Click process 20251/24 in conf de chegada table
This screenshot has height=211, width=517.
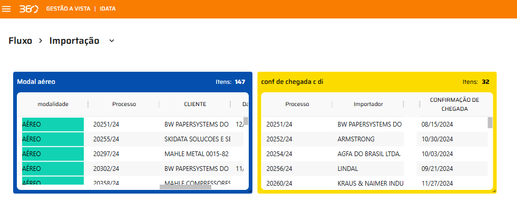[279, 124]
